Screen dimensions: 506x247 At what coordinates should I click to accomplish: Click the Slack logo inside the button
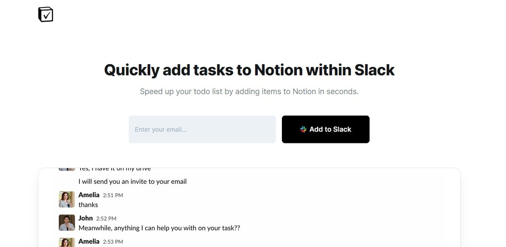coord(303,129)
